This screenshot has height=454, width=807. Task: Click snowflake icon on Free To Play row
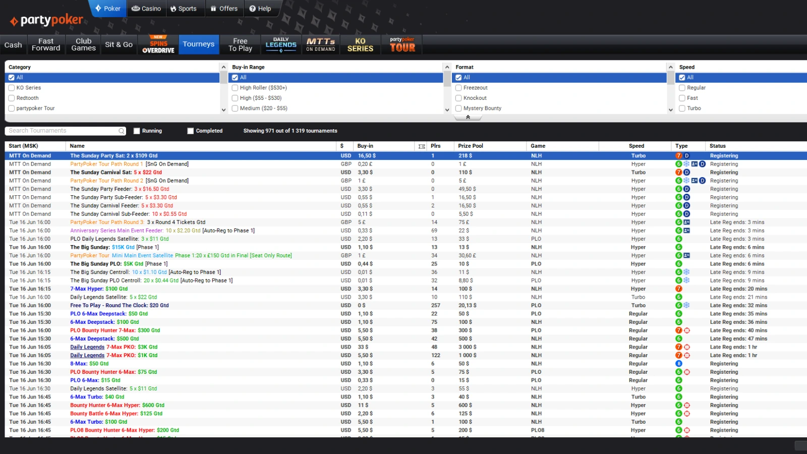click(686, 305)
